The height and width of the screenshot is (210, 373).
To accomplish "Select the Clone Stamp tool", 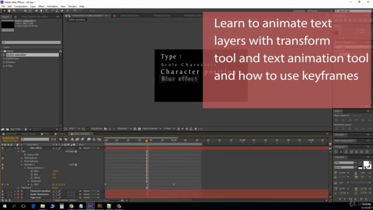I will point(57,11).
